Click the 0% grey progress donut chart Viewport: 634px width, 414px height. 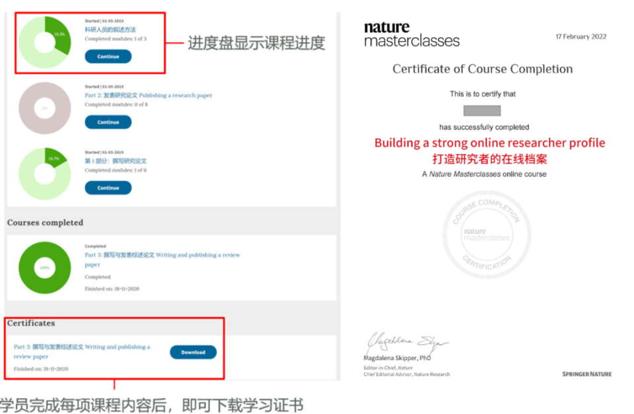(45, 108)
